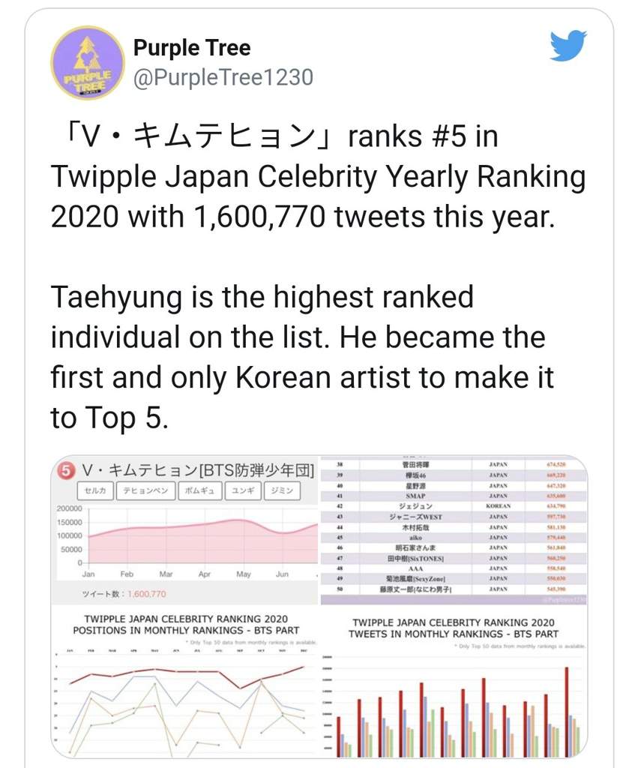Screen dimensions: 638x768
Task: Click the Twitter bird logo
Action: [x=568, y=46]
